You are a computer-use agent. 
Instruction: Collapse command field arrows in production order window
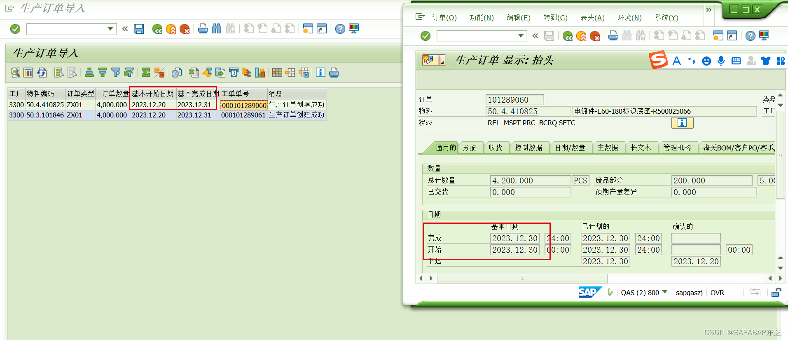click(535, 36)
